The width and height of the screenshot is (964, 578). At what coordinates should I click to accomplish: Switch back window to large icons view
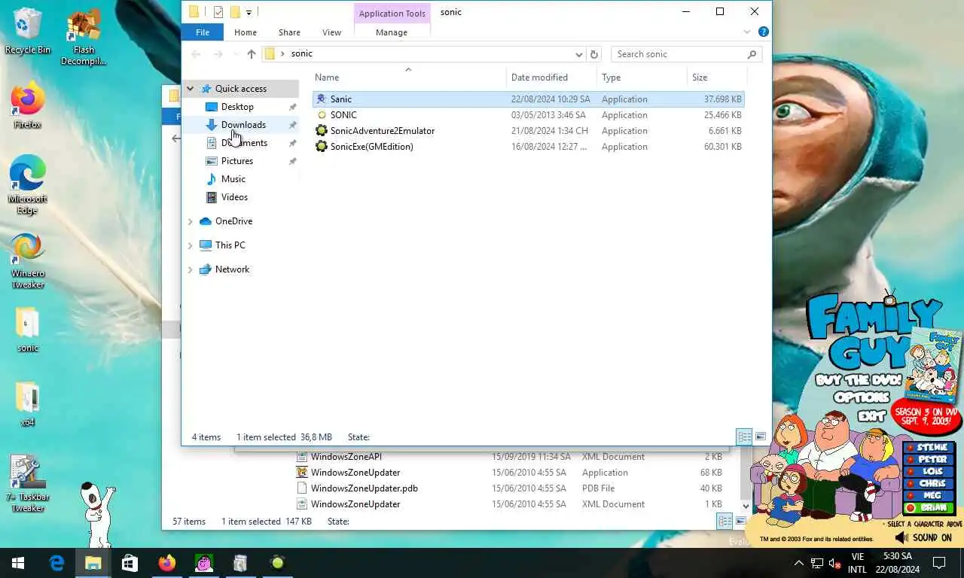pos(740,521)
